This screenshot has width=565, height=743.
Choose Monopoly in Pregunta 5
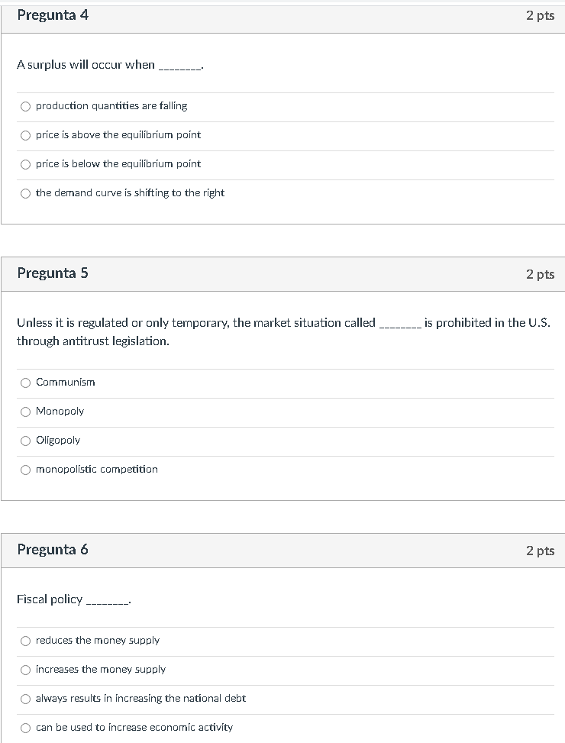click(x=25, y=412)
